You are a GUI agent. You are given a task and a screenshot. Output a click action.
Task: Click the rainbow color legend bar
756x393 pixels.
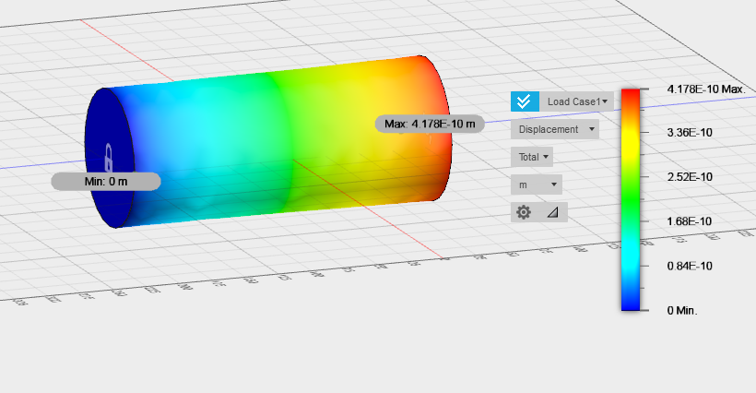click(631, 199)
